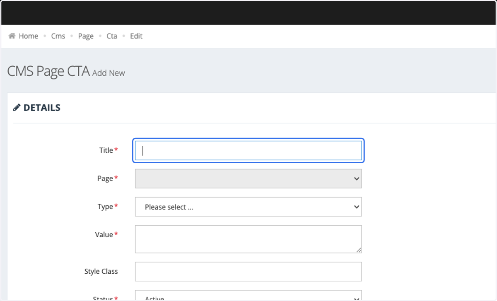Open the Cta breadcrumb link
497x301 pixels.
(112, 36)
